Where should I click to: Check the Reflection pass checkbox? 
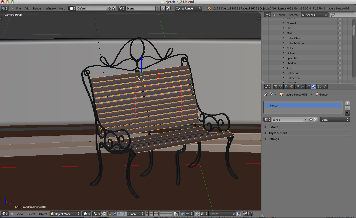(x=340, y=73)
